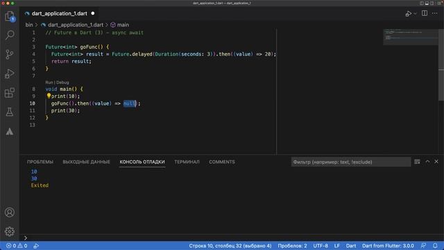Click on 'return result;' code line
Screen dimensions: 444x250
pyautogui.click(x=71, y=61)
